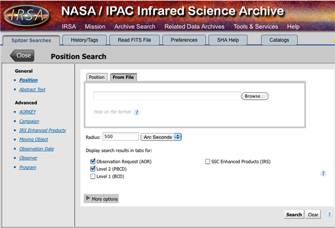Click the Radius input field

[x=121, y=137]
